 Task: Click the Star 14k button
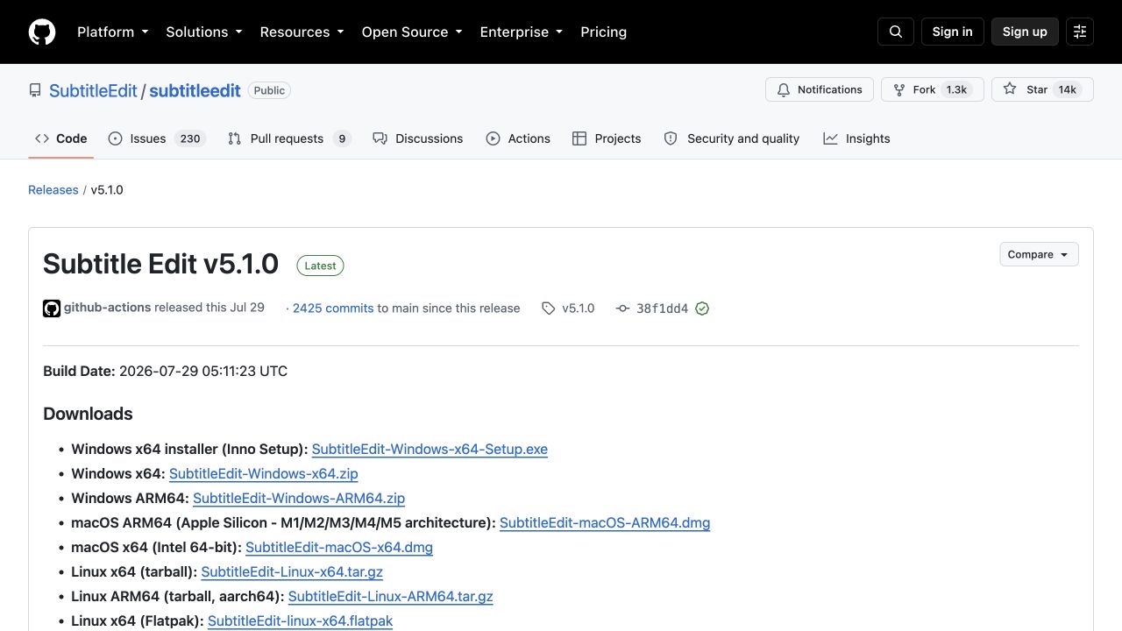[1042, 89]
